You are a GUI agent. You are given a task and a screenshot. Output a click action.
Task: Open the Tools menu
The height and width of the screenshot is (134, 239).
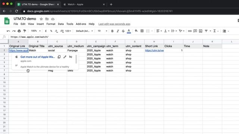70,24
